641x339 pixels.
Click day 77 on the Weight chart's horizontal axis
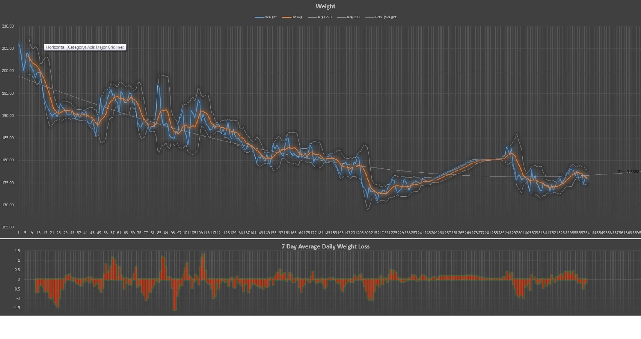coord(146,233)
